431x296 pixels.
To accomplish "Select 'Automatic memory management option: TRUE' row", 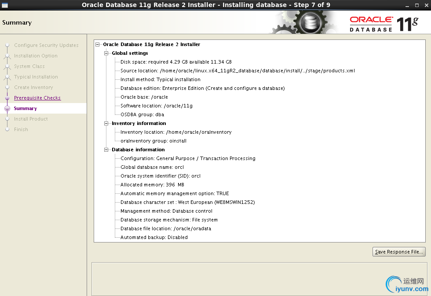I will (x=175, y=193).
